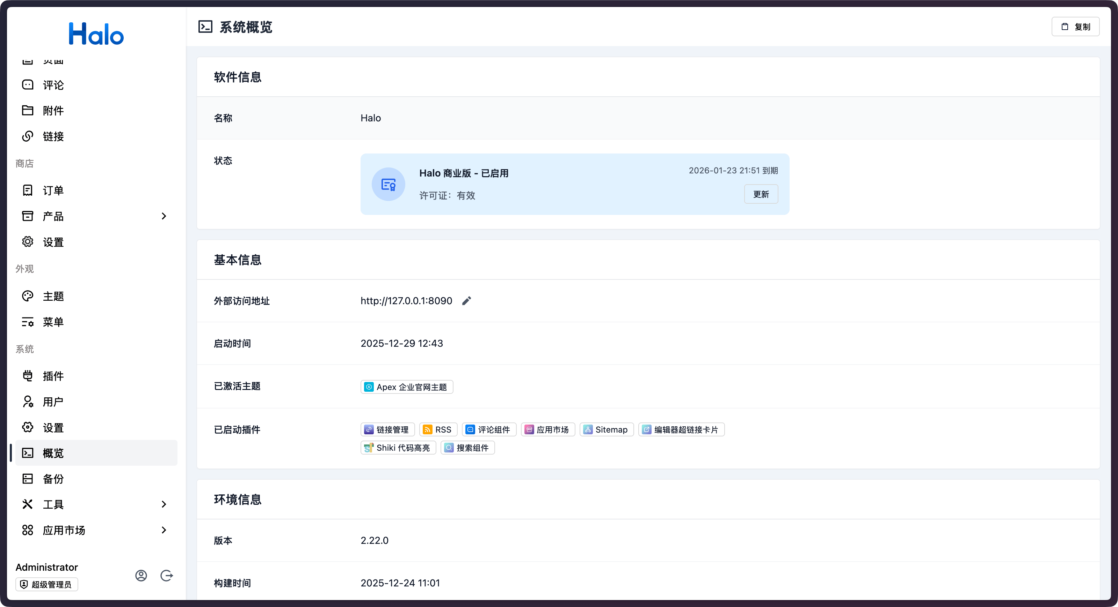Go to the 主题 menu item
Image resolution: width=1118 pixels, height=607 pixels.
pos(53,297)
